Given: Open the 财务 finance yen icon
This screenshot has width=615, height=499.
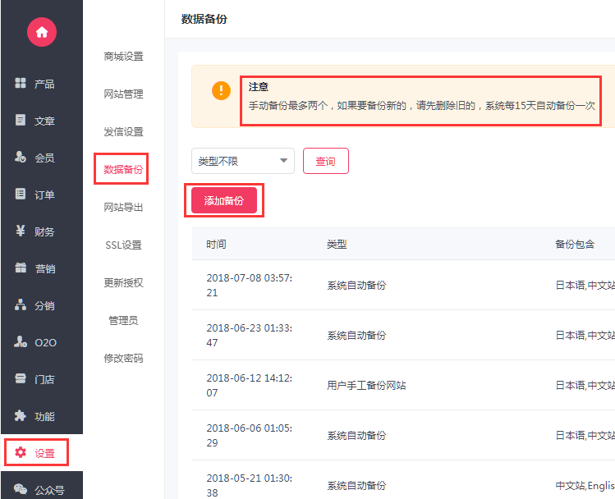Looking at the screenshot, I should click(x=21, y=231).
